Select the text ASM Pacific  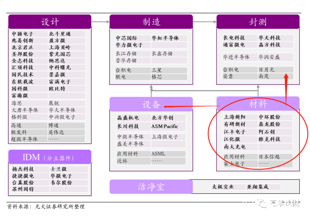(165, 126)
